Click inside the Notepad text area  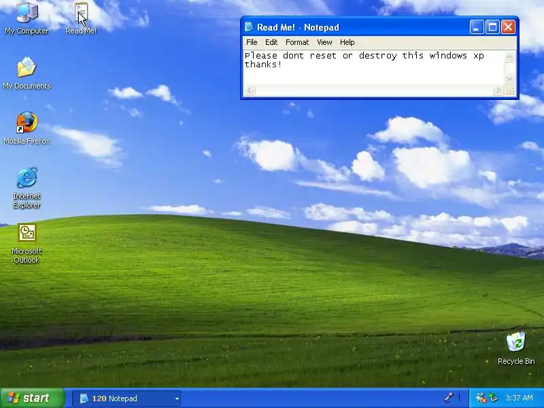click(x=374, y=67)
